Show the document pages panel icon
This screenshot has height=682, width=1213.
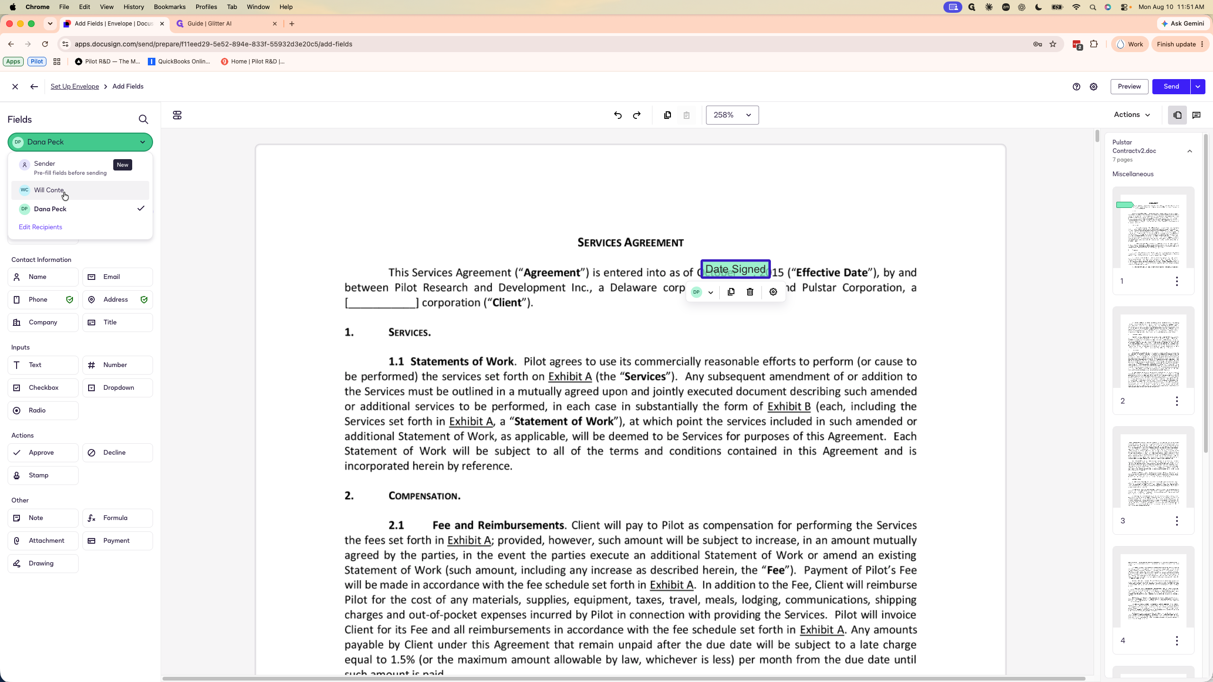[1177, 115]
